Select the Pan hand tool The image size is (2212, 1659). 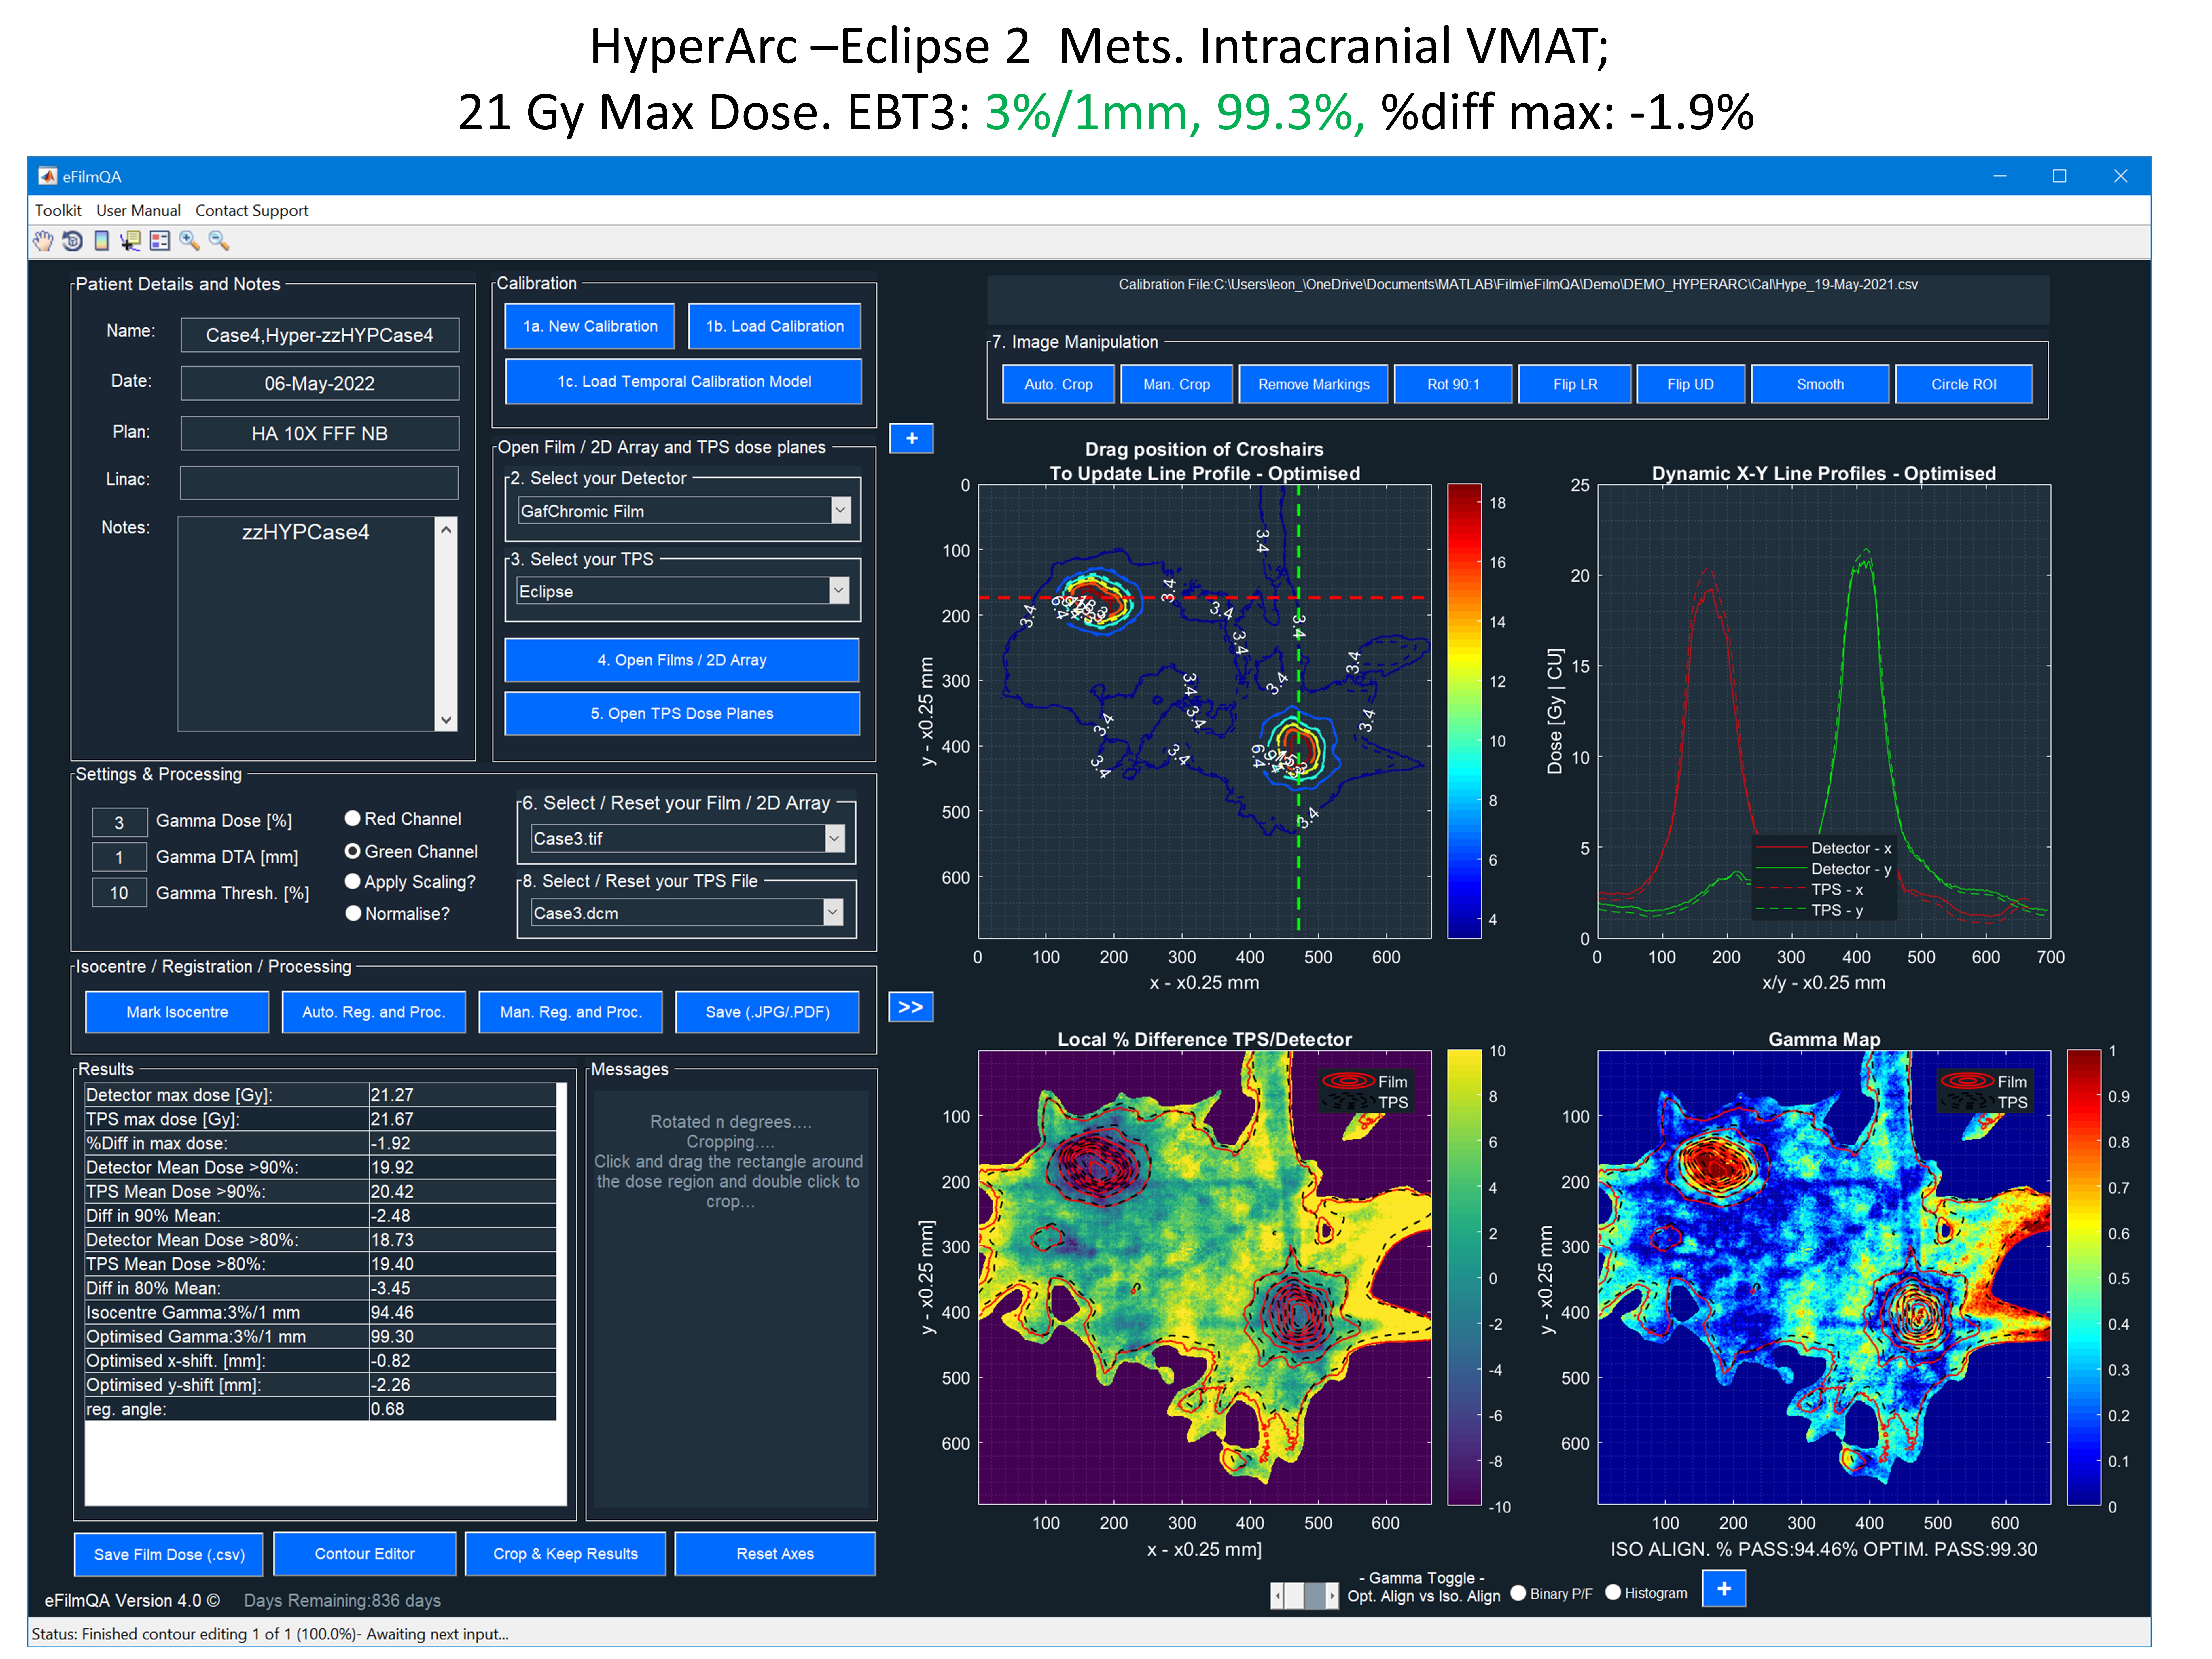tap(43, 241)
